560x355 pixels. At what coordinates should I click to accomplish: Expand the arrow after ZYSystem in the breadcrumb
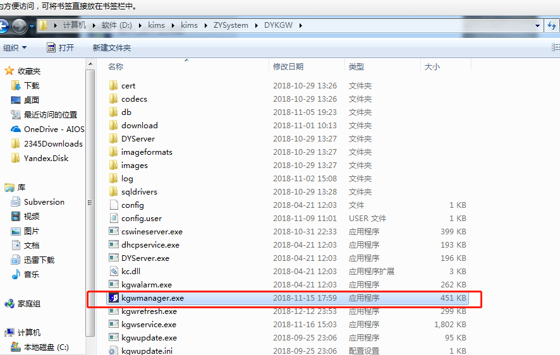(x=257, y=25)
